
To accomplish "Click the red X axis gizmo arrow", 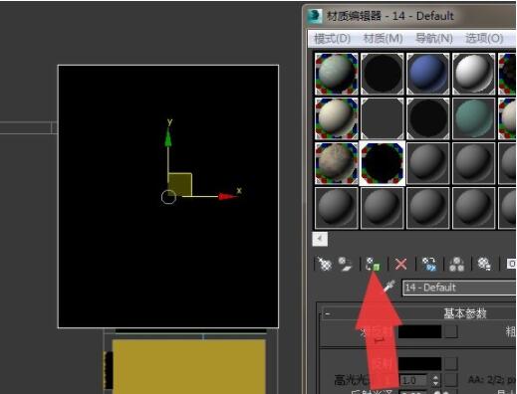I will point(228,196).
